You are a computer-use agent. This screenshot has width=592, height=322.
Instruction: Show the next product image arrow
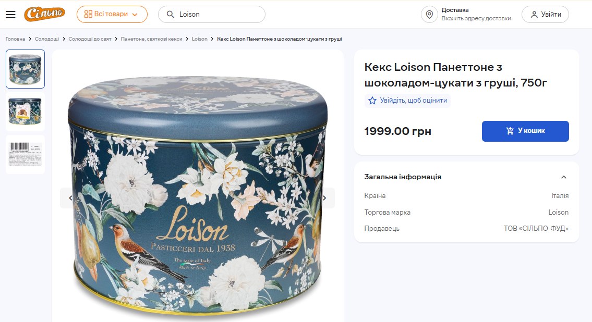324,198
